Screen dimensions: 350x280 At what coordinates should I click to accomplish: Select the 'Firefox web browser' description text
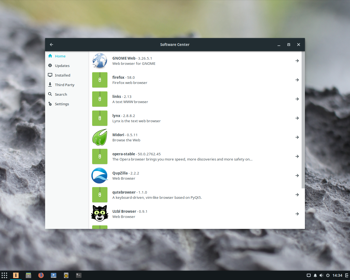click(x=130, y=83)
